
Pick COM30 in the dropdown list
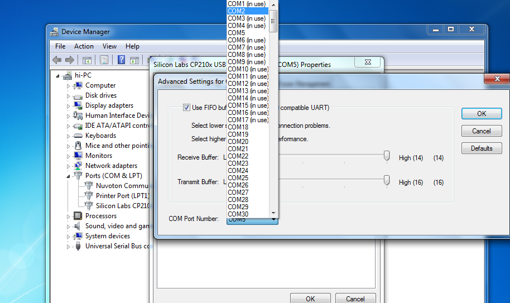click(x=248, y=214)
